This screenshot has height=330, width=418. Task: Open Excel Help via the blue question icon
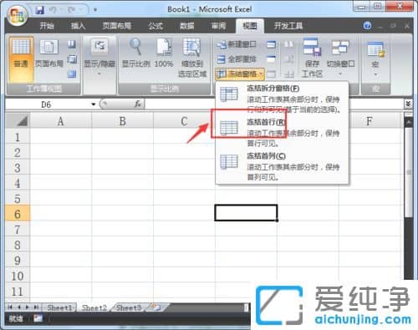coord(367,26)
